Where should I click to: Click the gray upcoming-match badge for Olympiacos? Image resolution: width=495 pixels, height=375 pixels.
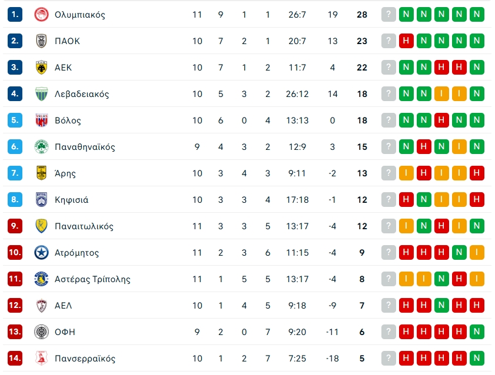(x=388, y=15)
